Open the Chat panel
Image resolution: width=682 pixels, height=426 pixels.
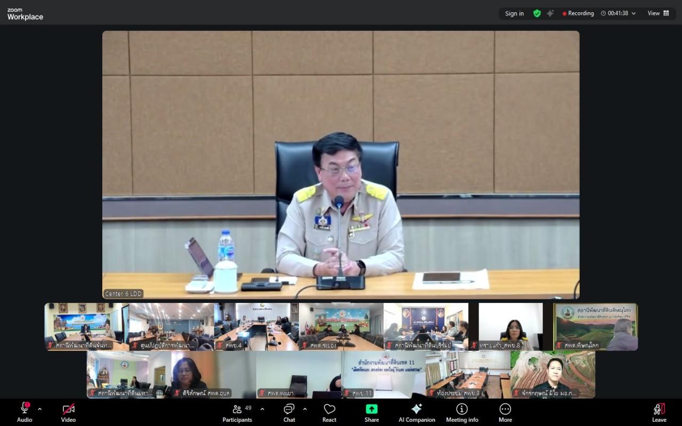[289, 413]
